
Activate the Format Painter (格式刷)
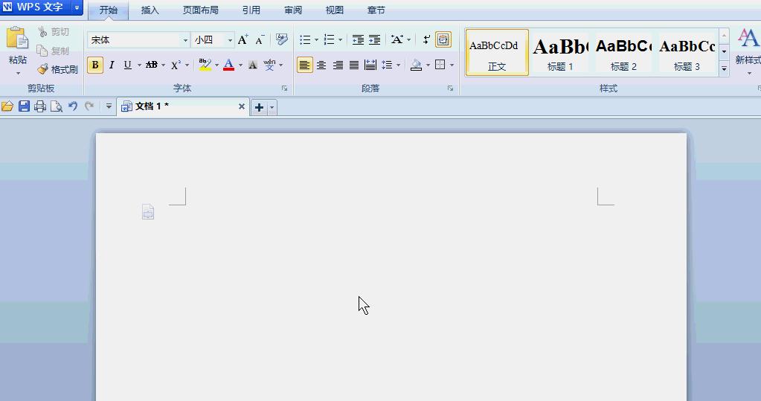pos(58,69)
